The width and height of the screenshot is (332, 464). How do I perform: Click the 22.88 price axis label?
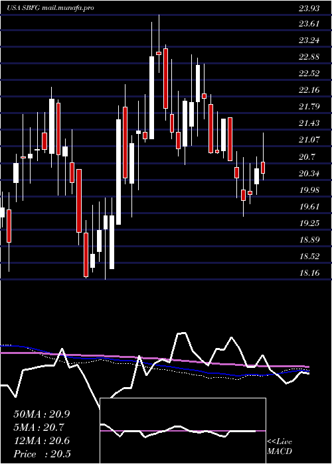(309, 57)
